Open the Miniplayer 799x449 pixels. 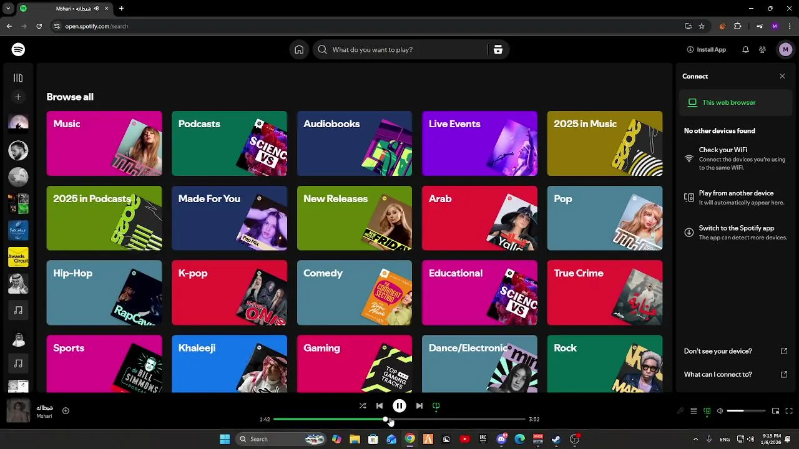coord(775,411)
